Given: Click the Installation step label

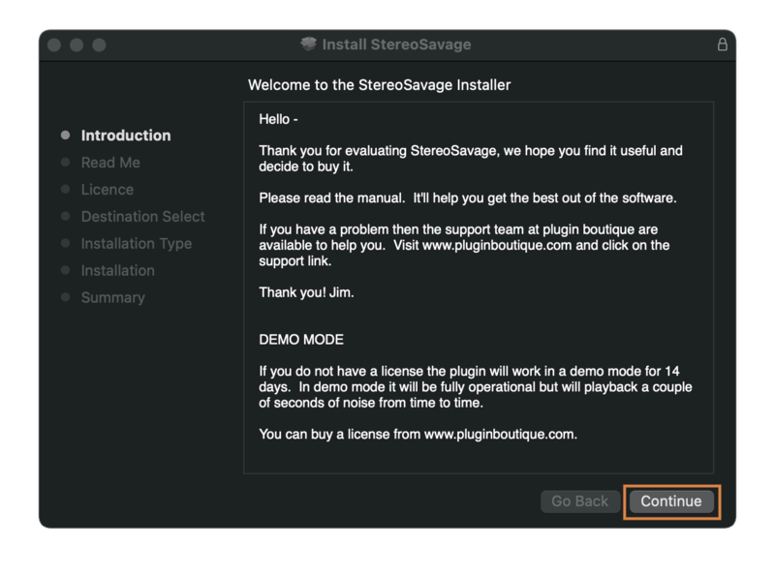Looking at the screenshot, I should 118,271.
